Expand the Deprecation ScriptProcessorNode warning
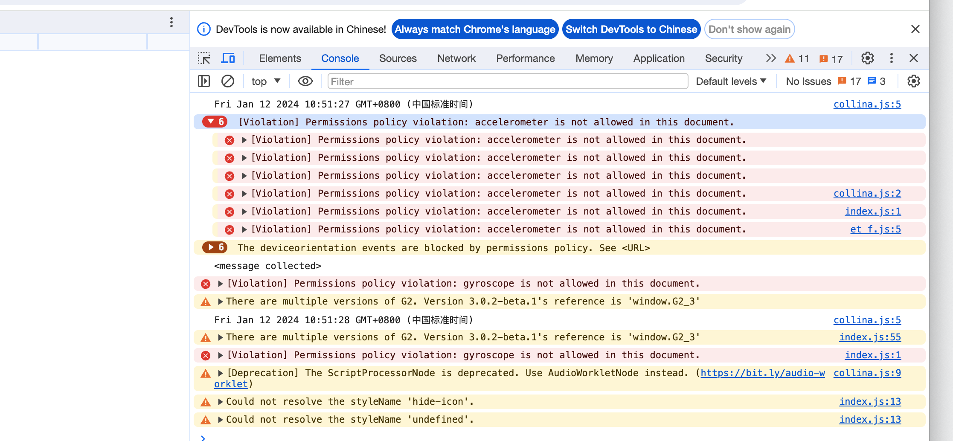 (221, 373)
